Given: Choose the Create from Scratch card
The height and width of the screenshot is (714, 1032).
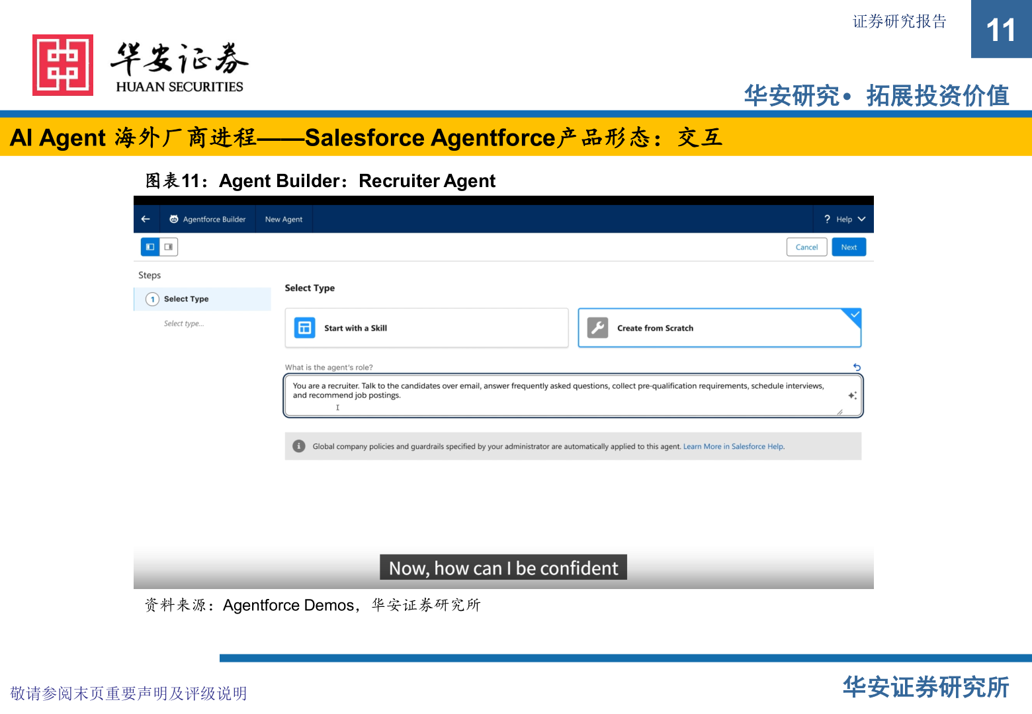Looking at the screenshot, I should click(x=720, y=328).
